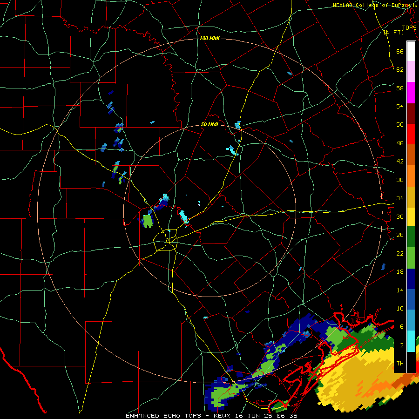
Task: Click the white 66 kft legend swatch
Action: pyautogui.click(x=411, y=51)
